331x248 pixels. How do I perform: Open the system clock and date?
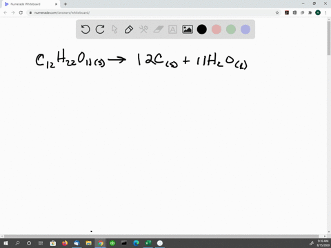pos(323,243)
